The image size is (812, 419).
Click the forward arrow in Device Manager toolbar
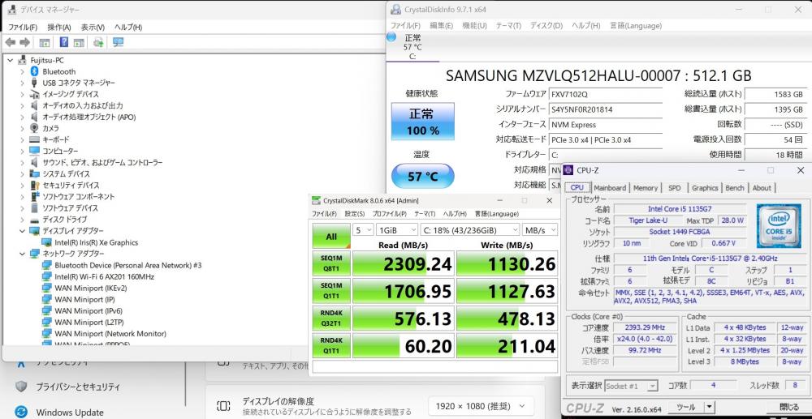tap(24, 42)
